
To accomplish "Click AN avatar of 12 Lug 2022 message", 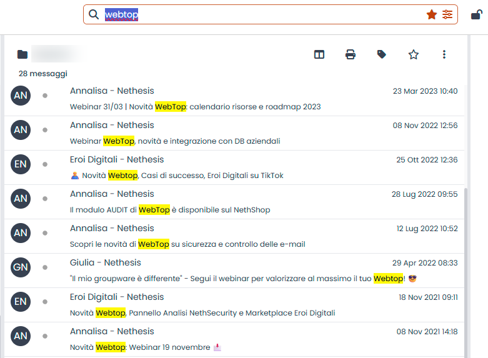I will (x=21, y=233).
